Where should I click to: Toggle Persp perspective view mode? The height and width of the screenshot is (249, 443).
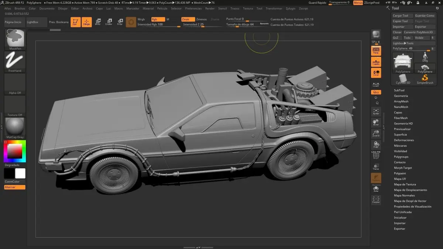coord(376,51)
